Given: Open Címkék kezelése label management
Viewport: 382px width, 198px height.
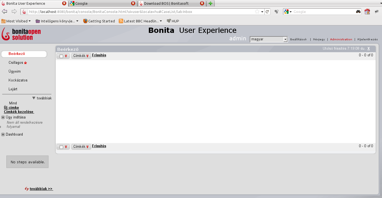Looking at the screenshot, I should (x=19, y=112).
